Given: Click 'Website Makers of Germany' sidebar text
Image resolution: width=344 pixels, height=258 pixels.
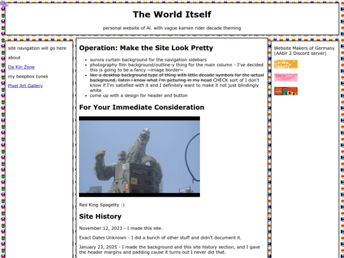Looking at the screenshot, I should (x=305, y=51).
